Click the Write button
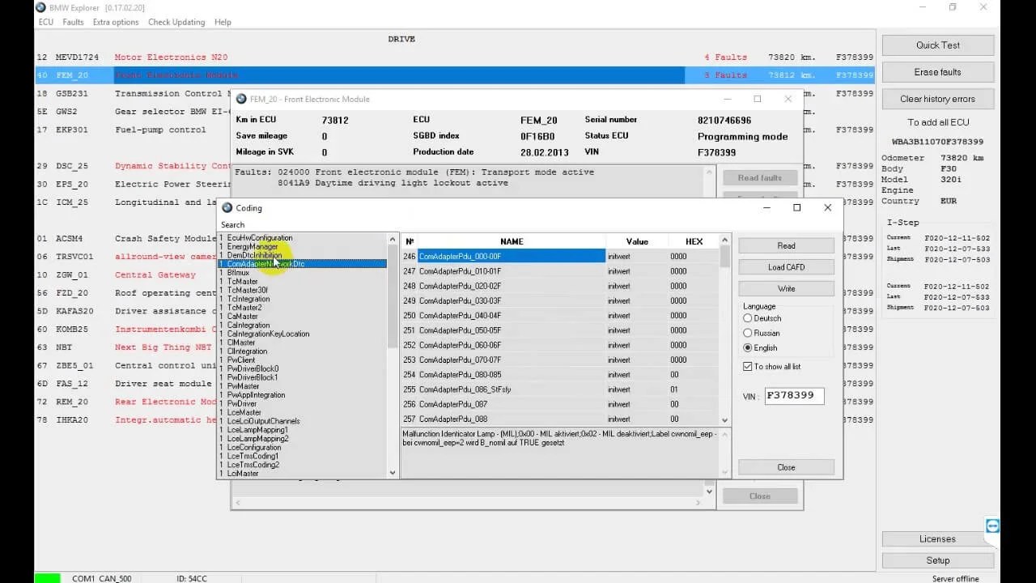 point(786,289)
